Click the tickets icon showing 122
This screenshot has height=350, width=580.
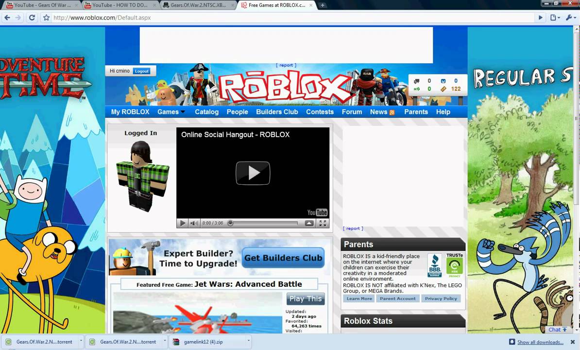[443, 89]
